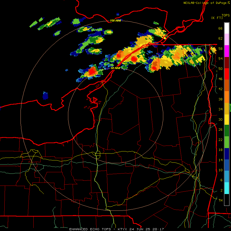
Task: Click the '18' legend value
Action: pyautogui.click(x=220, y=150)
